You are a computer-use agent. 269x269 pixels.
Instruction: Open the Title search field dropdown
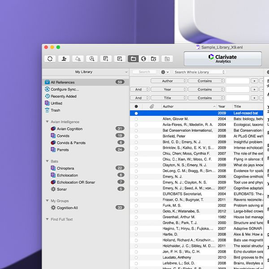point(169,98)
